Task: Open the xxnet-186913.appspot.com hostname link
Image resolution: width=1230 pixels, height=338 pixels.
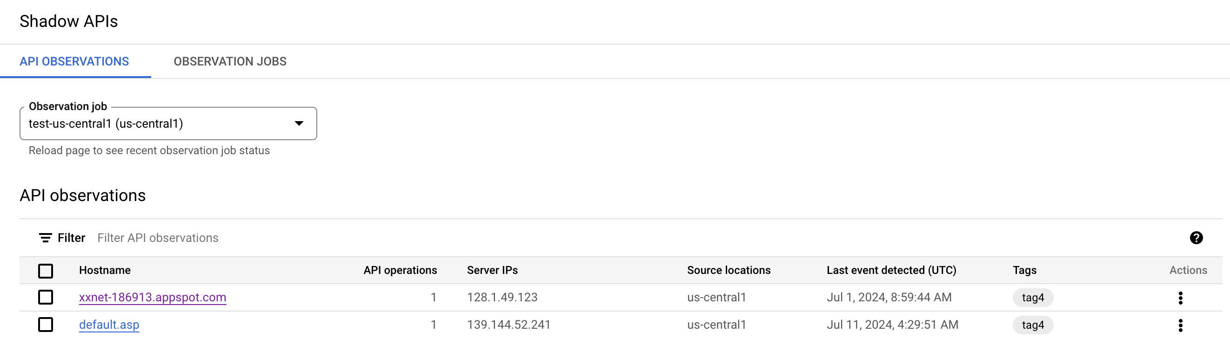Action: click(x=152, y=297)
